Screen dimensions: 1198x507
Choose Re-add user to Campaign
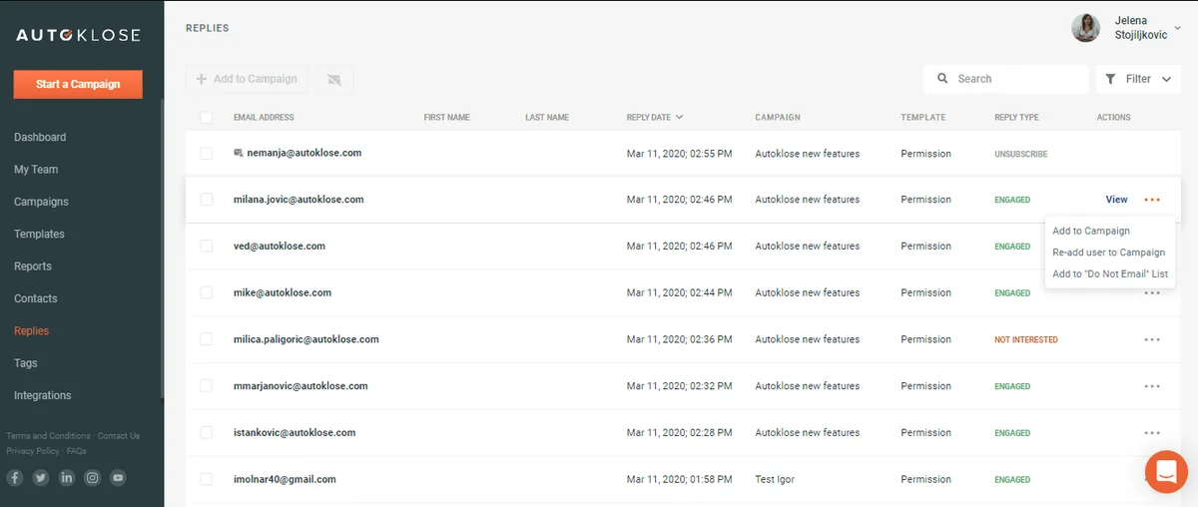1108,253
